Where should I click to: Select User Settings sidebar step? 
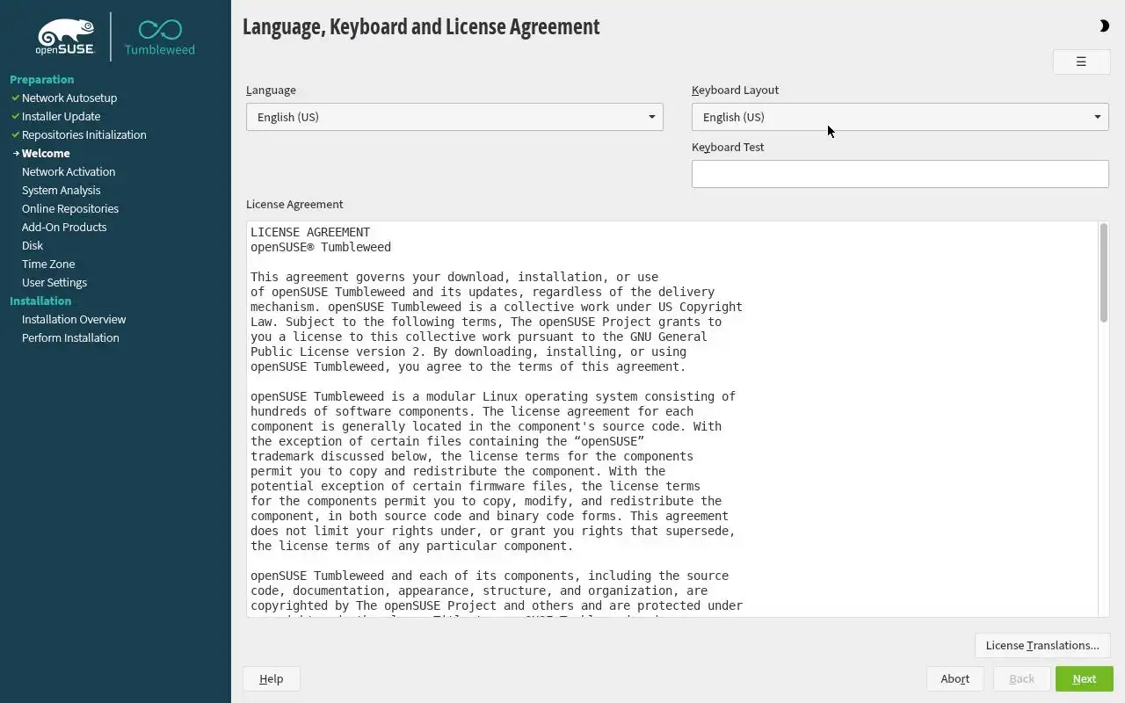tap(54, 282)
